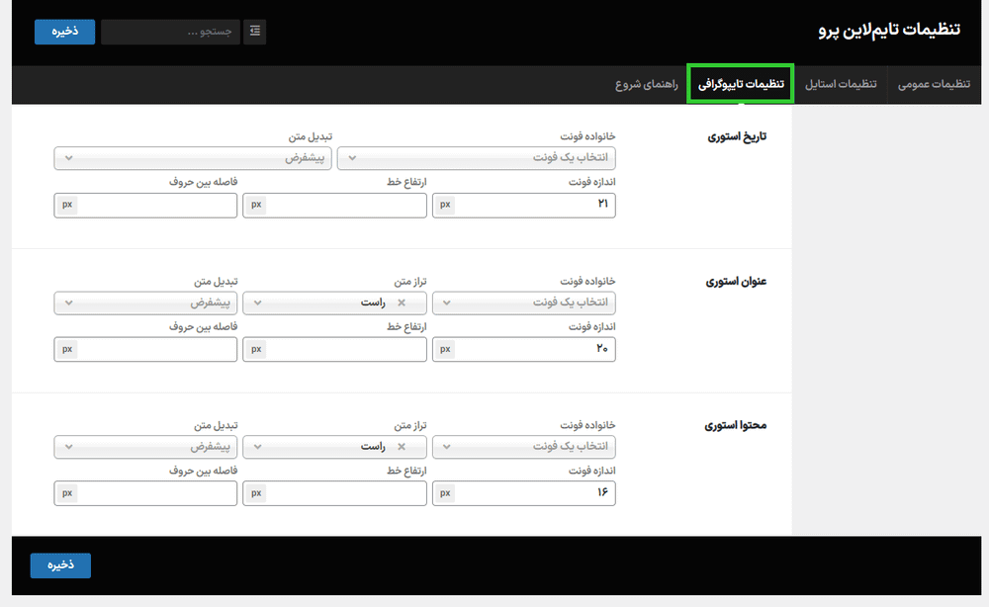The width and height of the screenshot is (989, 607).
Task: Click ارتفاع خط field in تاریخ استوری
Action: pos(334,205)
